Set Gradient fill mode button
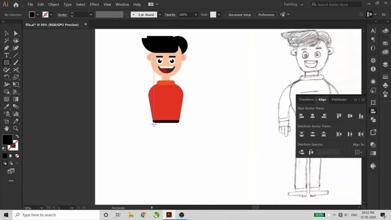Image resolution: width=391 pixels, height=220 pixels. [11, 156]
